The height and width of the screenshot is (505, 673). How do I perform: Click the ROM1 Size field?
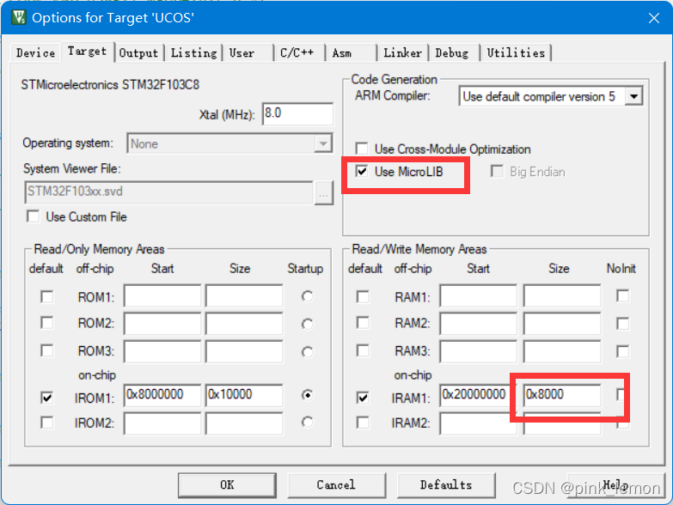[x=244, y=295]
